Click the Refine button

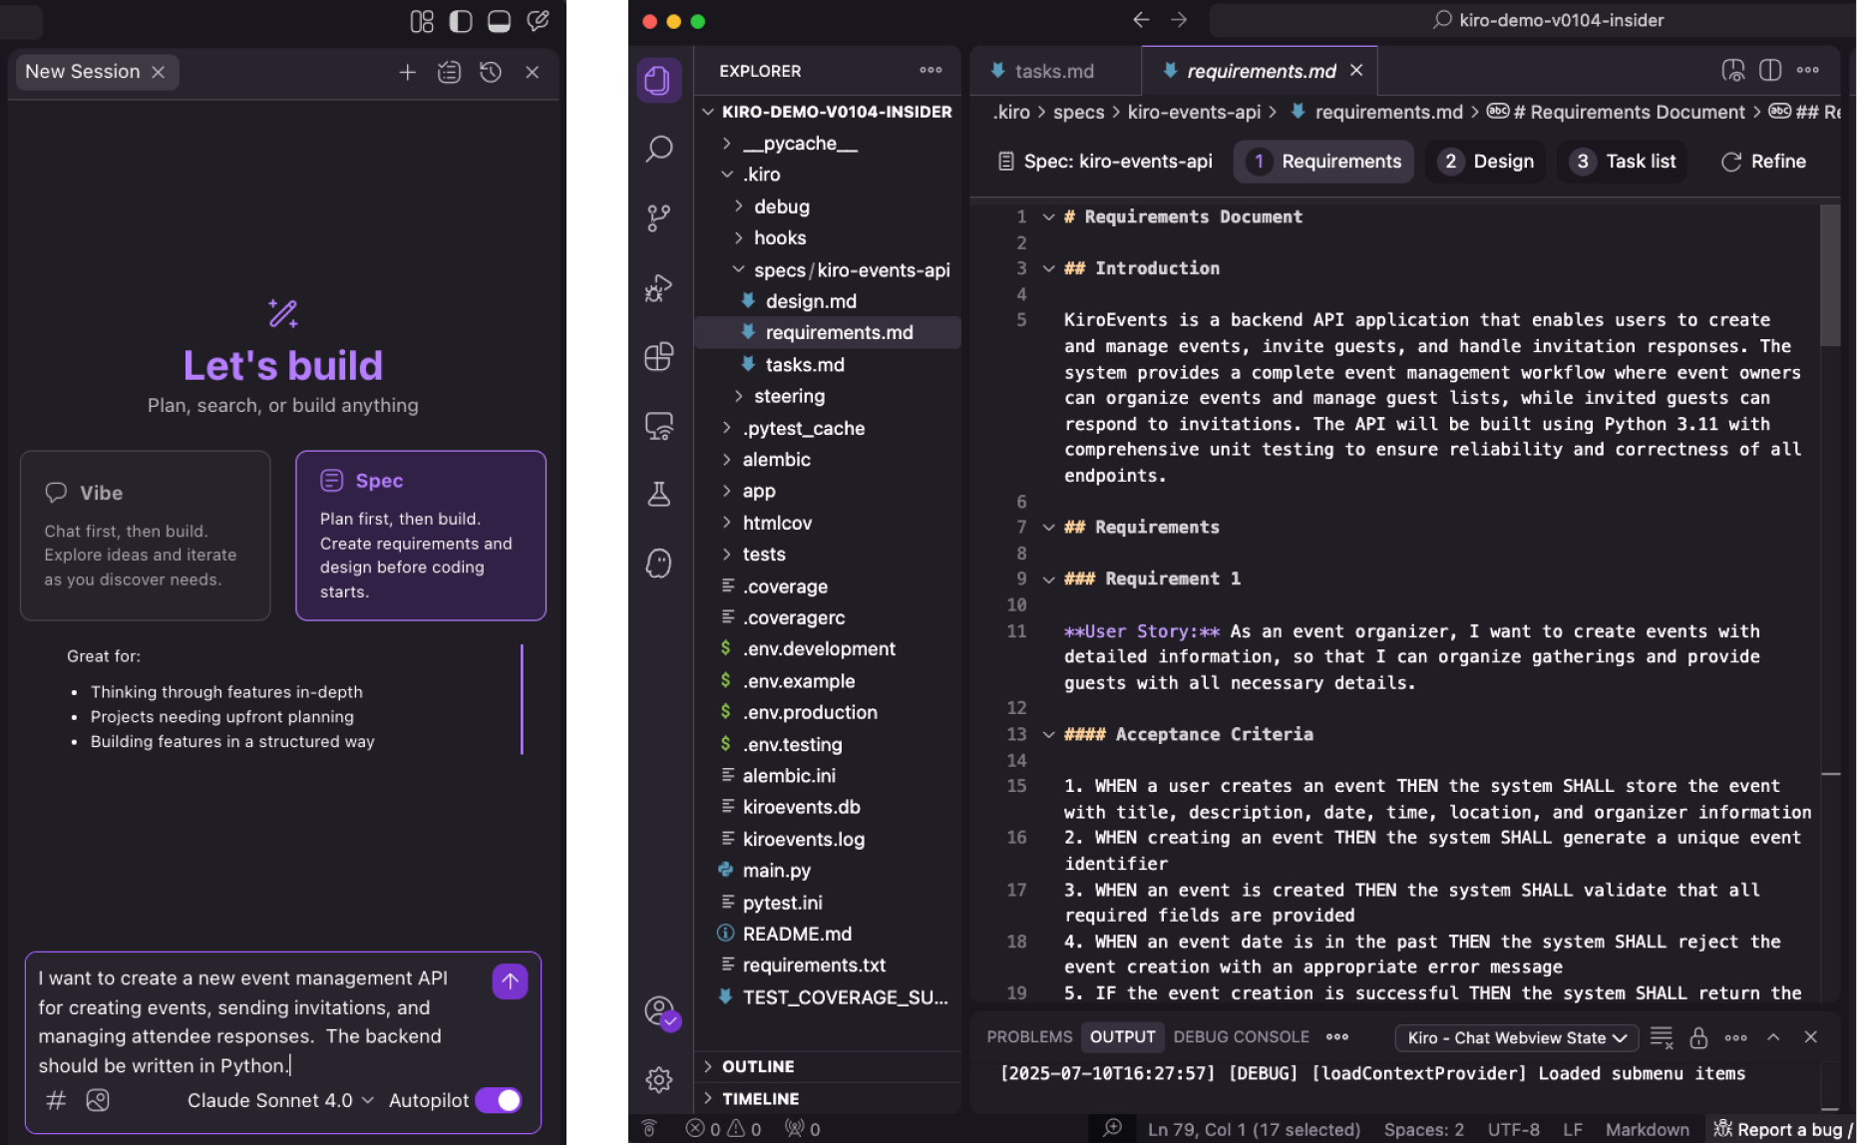(x=1763, y=161)
